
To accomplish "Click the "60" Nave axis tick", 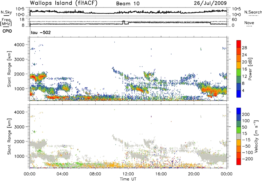I will click(234, 20).
